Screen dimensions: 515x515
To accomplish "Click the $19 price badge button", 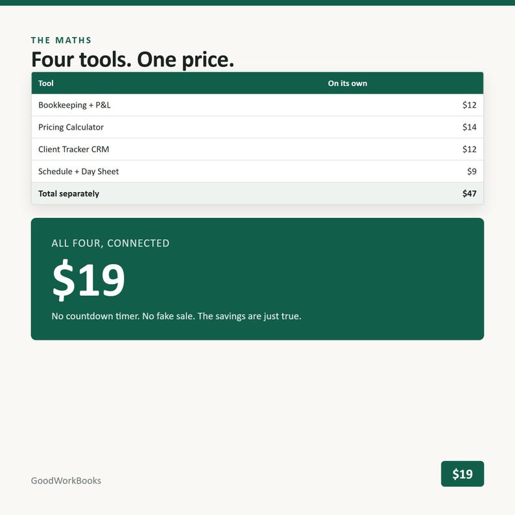I will pos(462,473).
